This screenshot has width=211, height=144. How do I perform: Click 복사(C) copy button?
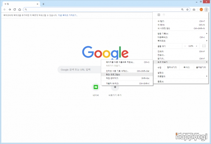point(187,67)
